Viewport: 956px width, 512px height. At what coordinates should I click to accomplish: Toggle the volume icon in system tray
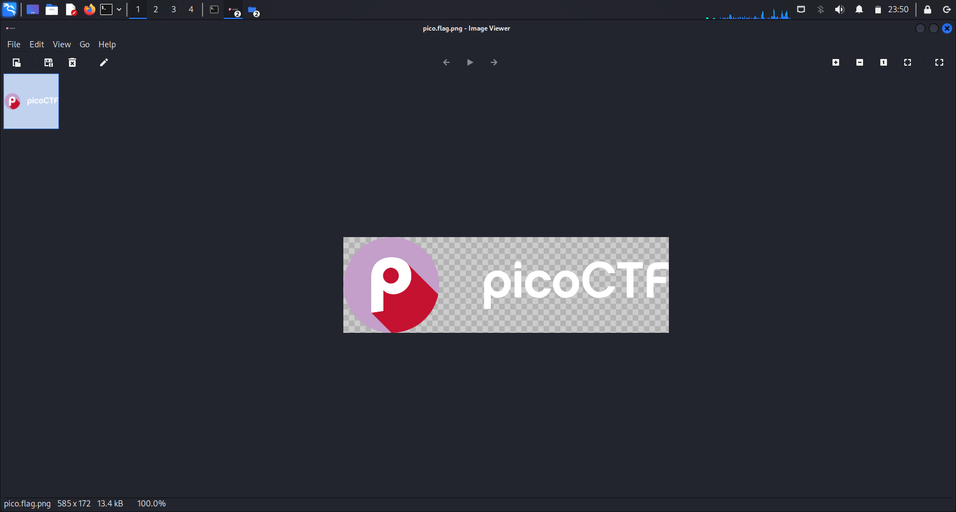840,9
